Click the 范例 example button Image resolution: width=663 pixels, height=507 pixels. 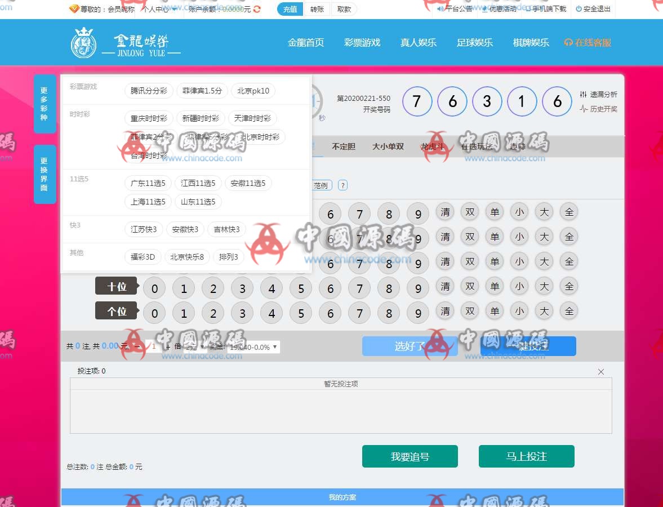[x=321, y=185]
